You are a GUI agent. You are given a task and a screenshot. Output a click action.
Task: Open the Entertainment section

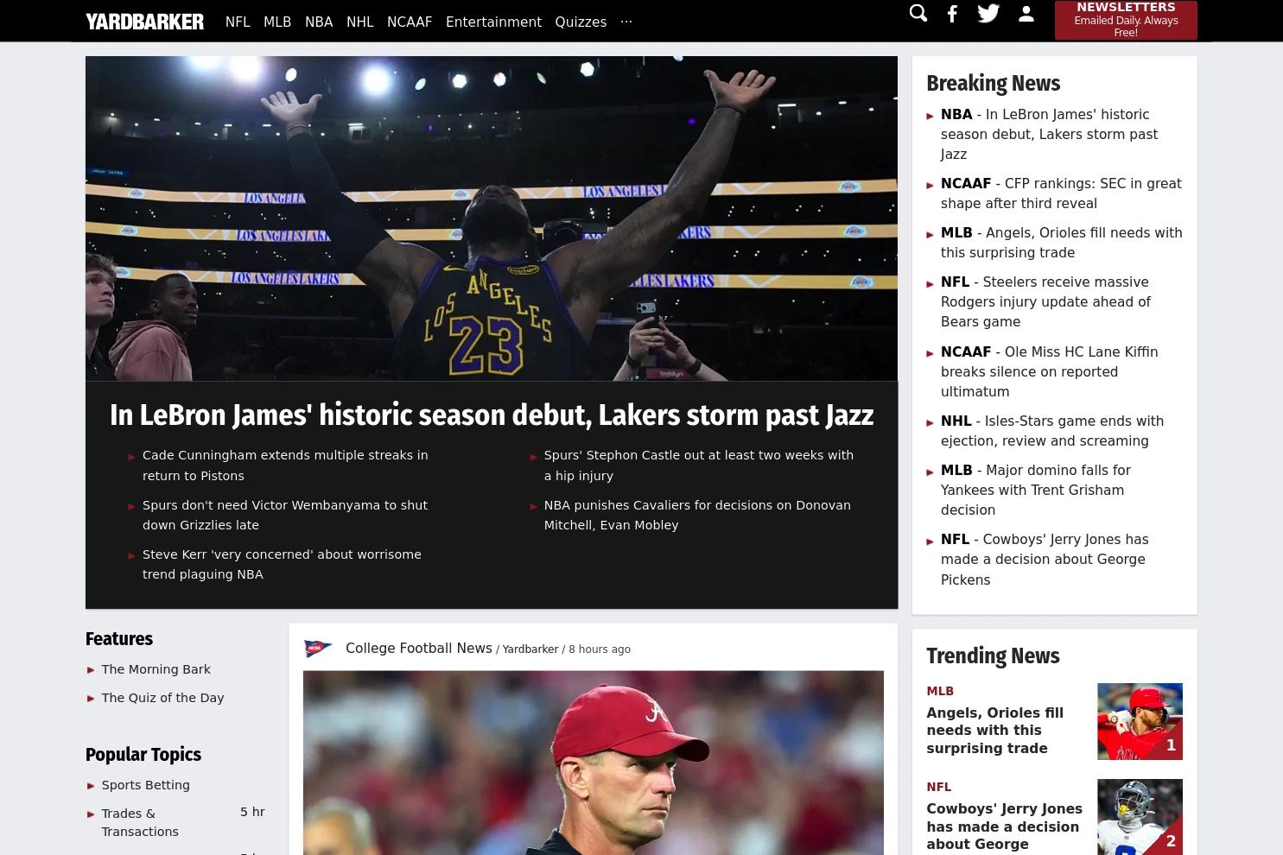pos(493,22)
